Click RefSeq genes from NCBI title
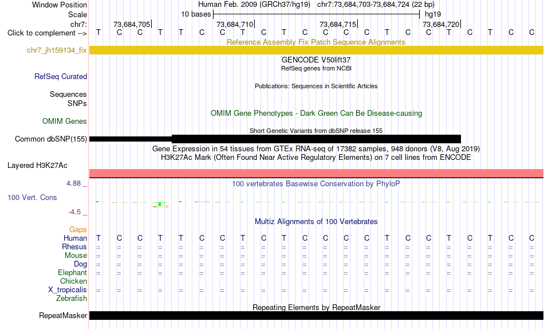This screenshot has width=544, height=329. (316, 68)
